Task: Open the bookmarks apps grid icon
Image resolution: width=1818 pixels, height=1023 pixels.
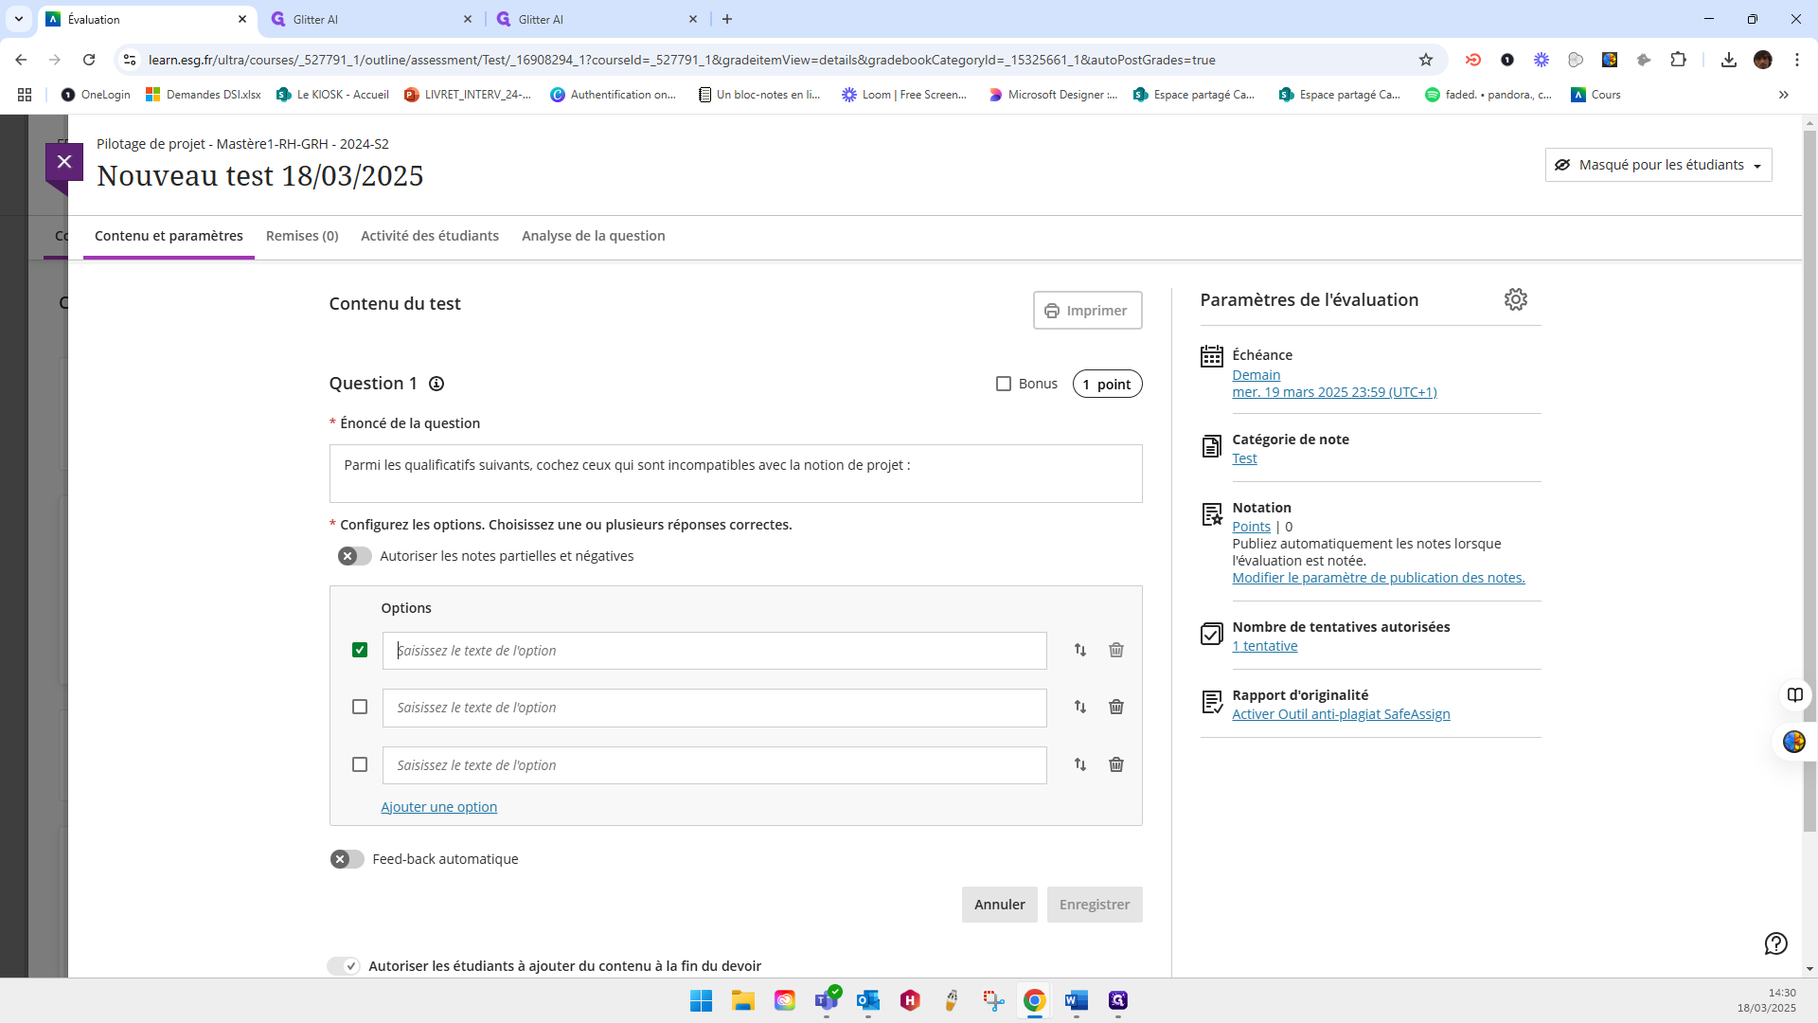Action: tap(25, 95)
